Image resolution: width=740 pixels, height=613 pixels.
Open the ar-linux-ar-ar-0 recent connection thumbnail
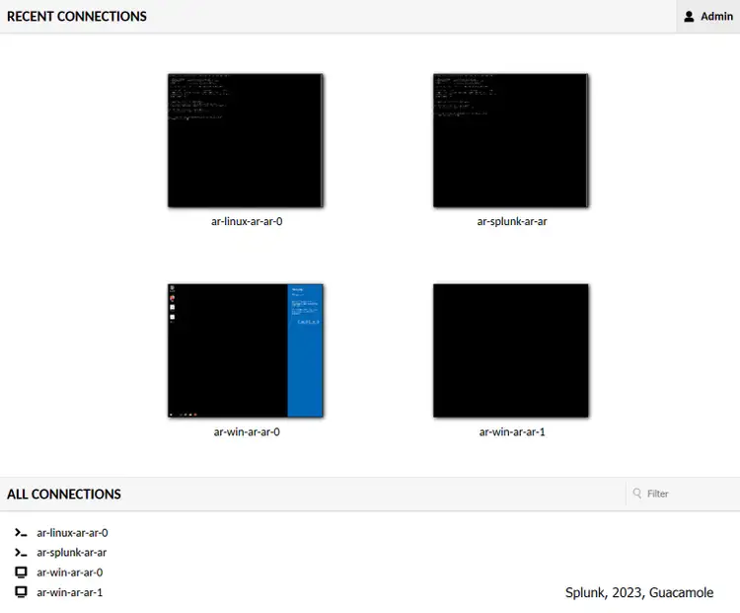tap(246, 140)
